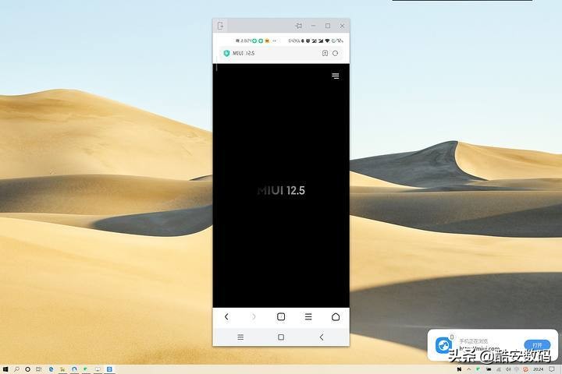The width and height of the screenshot is (562, 374).
Task: Click the monitor-shaped app icon on the taskbar
Action: coord(98,369)
